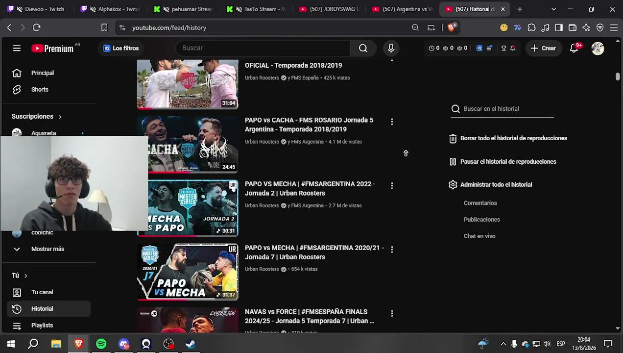This screenshot has height=353, width=623.
Task: Open options for PAPO vs CACHA video
Action: coord(392,122)
